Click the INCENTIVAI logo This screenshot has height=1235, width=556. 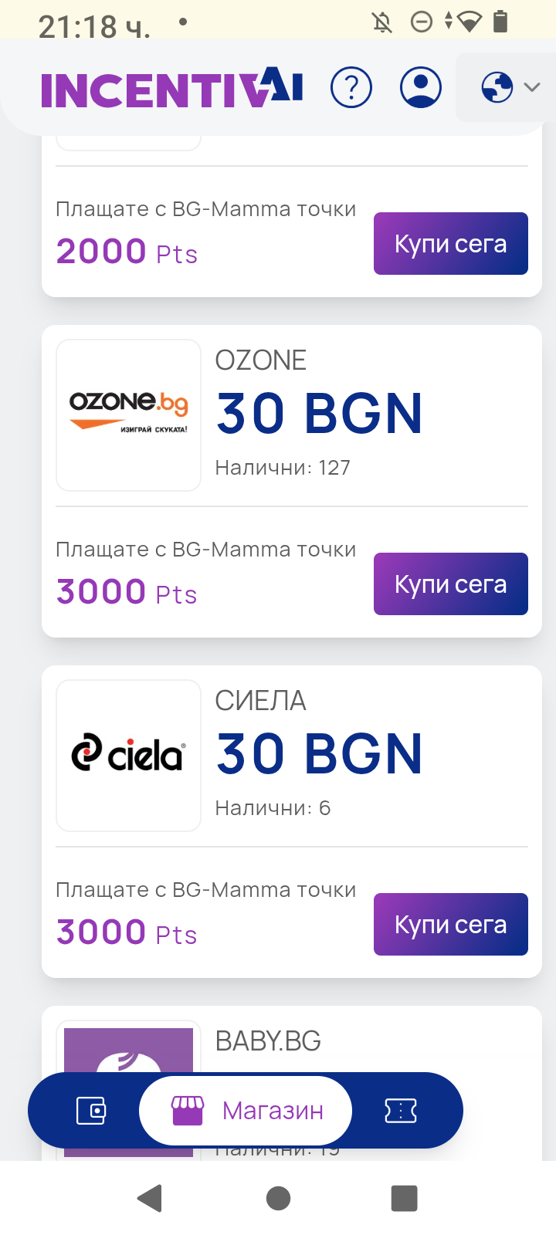pos(171,89)
